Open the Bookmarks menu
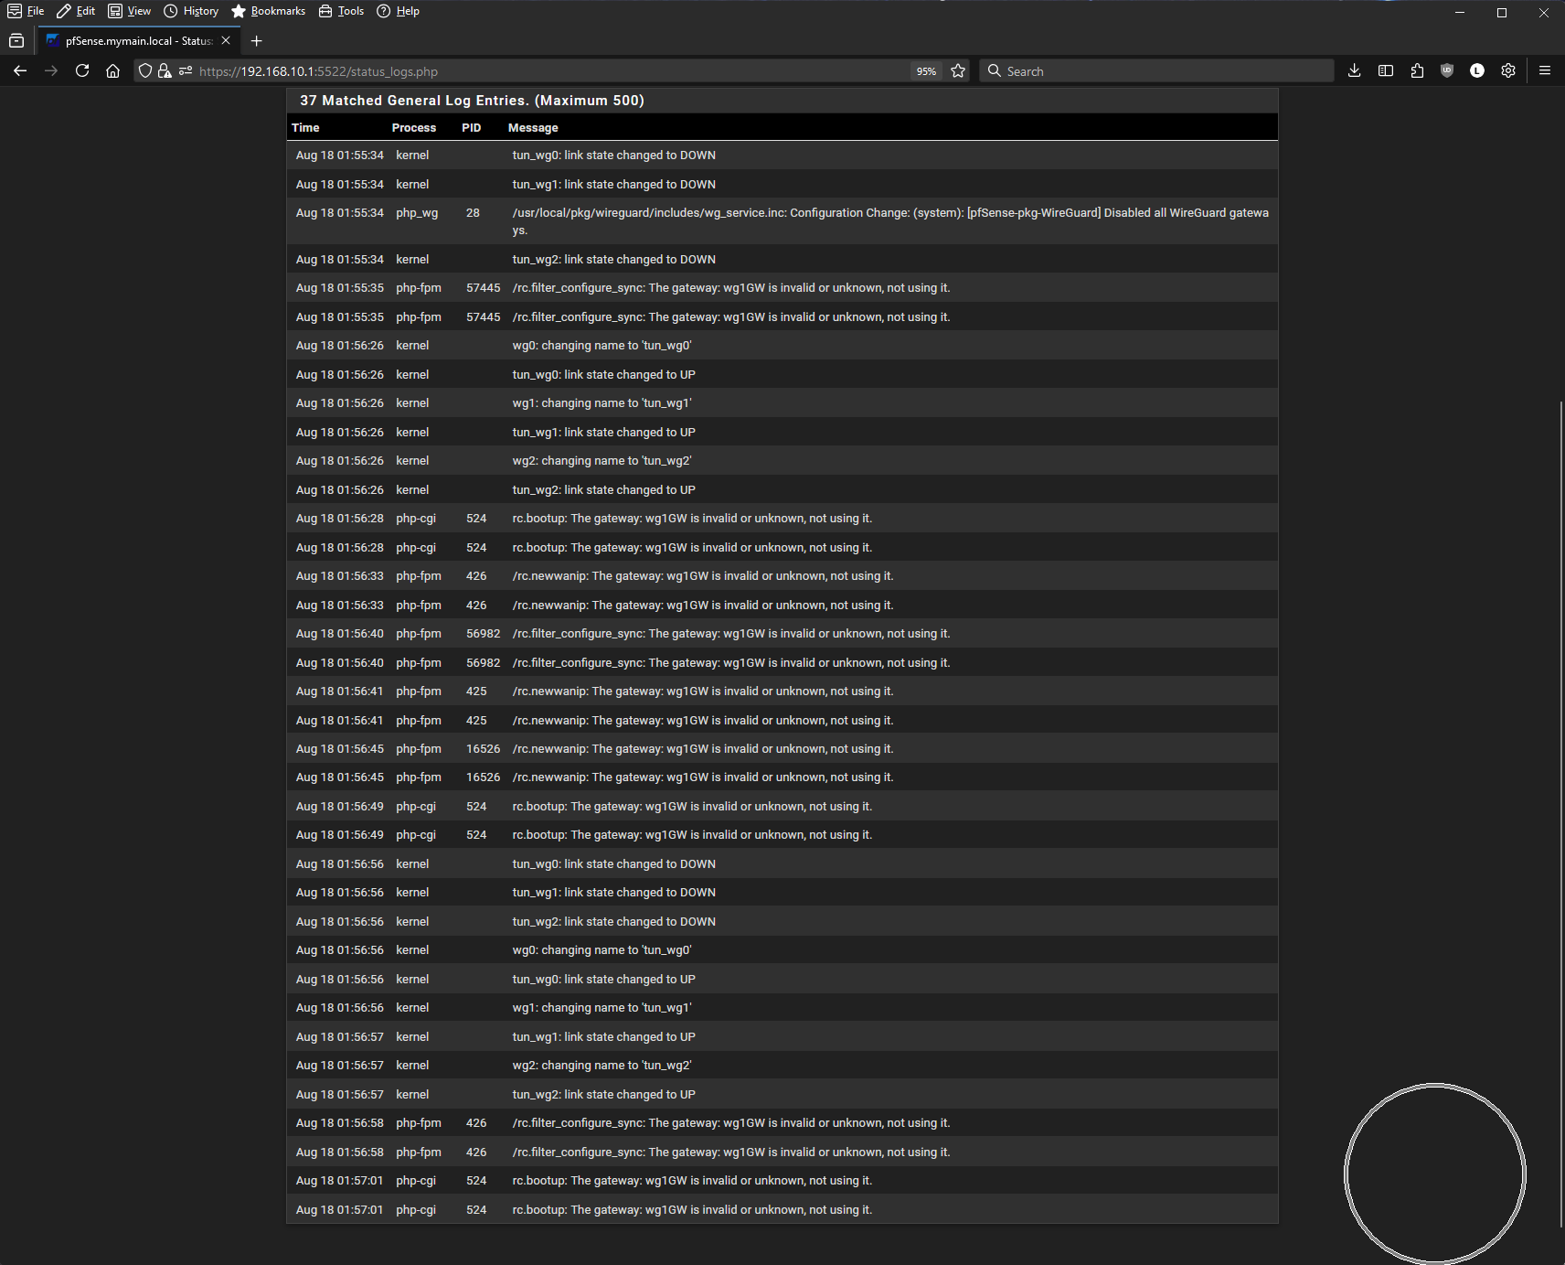Image resolution: width=1565 pixels, height=1265 pixels. tap(269, 11)
